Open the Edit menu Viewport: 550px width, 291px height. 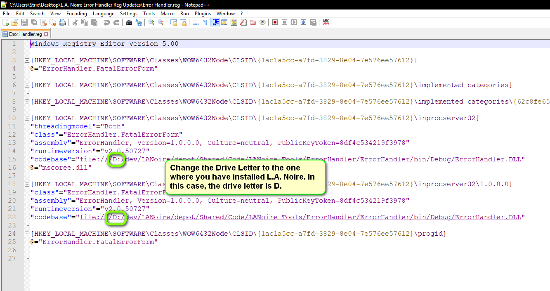click(20, 14)
